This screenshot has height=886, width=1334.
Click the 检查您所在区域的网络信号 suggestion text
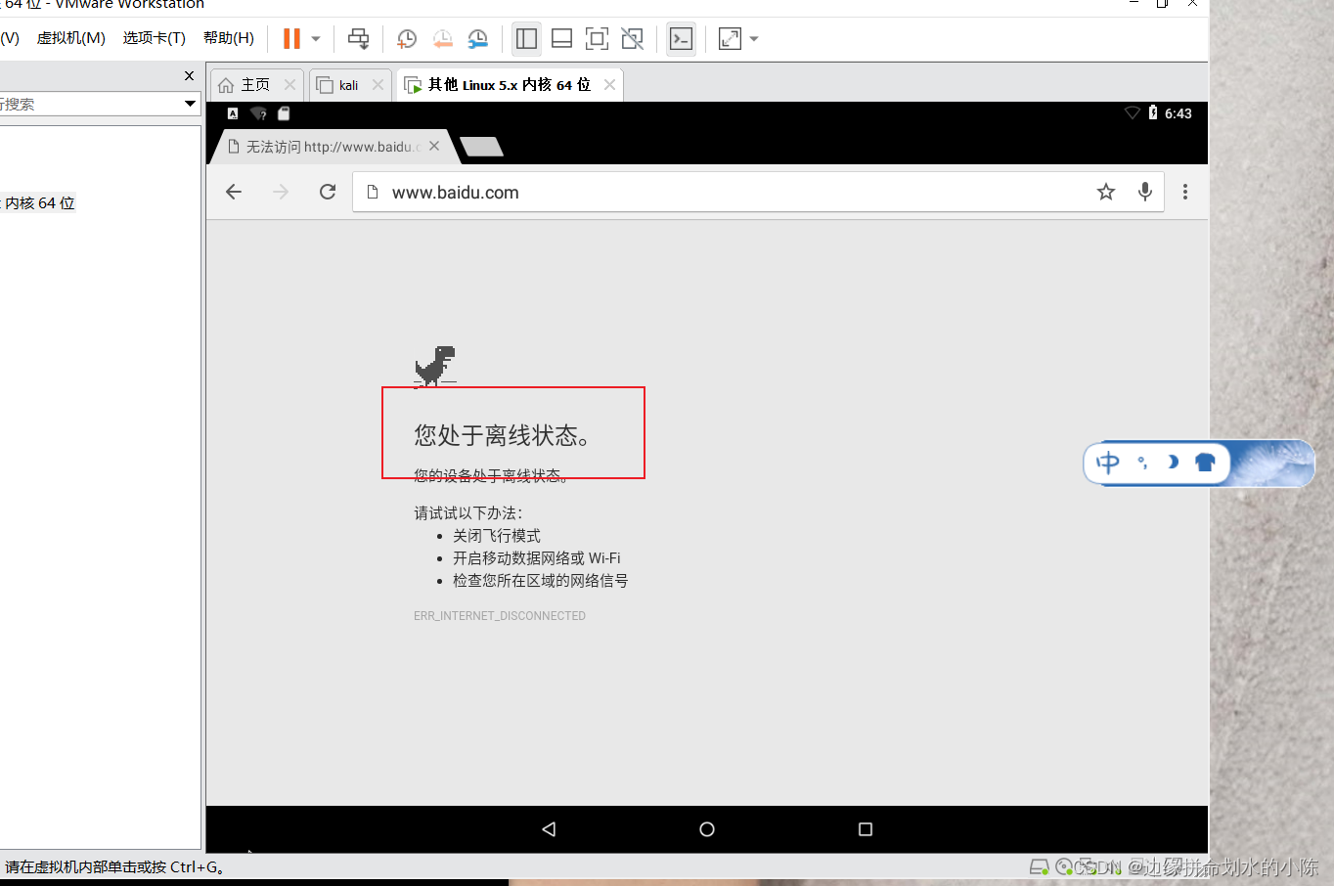coord(541,581)
